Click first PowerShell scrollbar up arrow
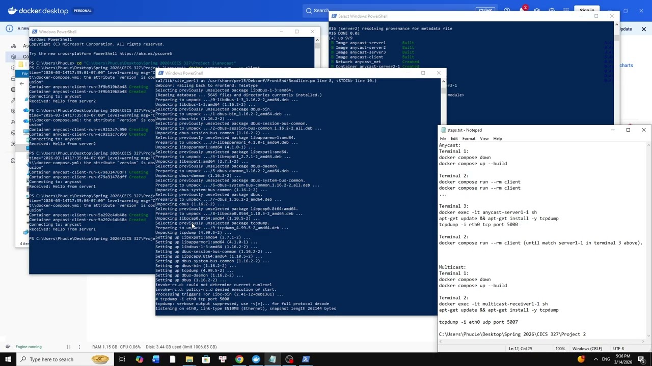The width and height of the screenshot is (652, 366). [317, 40]
